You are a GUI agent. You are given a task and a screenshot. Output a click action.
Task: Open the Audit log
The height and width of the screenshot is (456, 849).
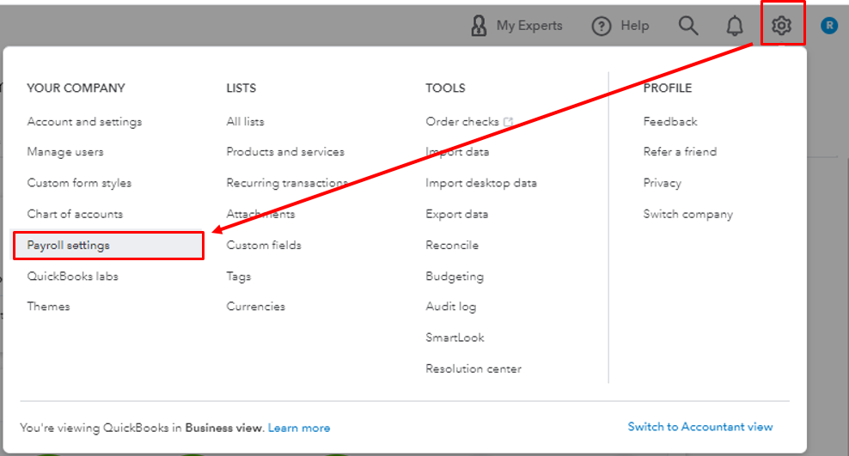pyautogui.click(x=450, y=307)
